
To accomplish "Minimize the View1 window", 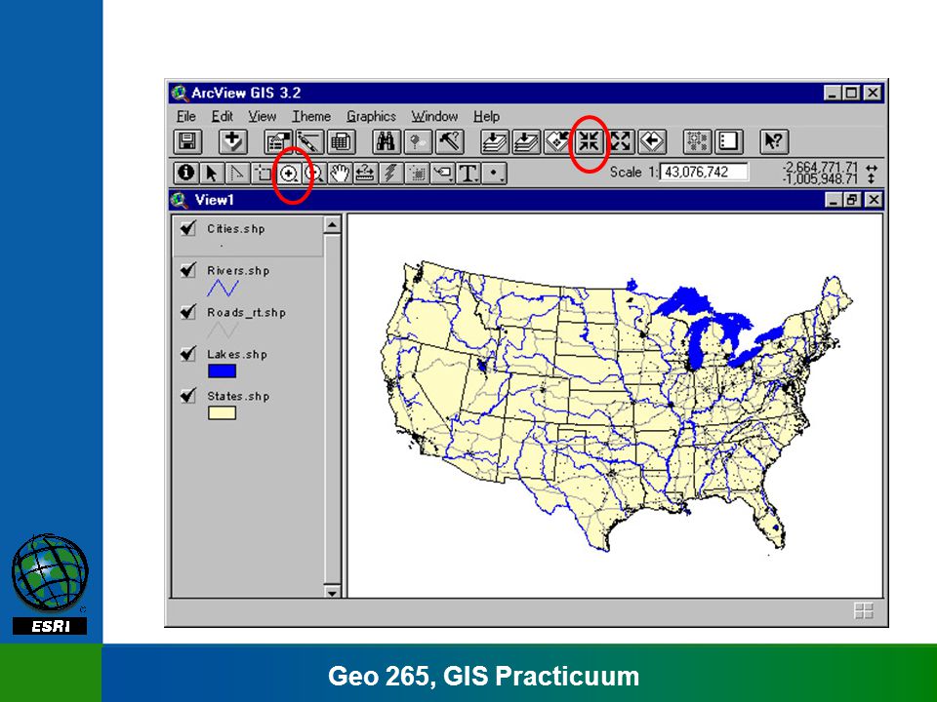I will coord(835,200).
